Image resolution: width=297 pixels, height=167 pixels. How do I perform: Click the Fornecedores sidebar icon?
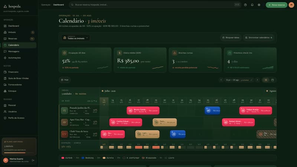pyautogui.click(x=5, y=85)
